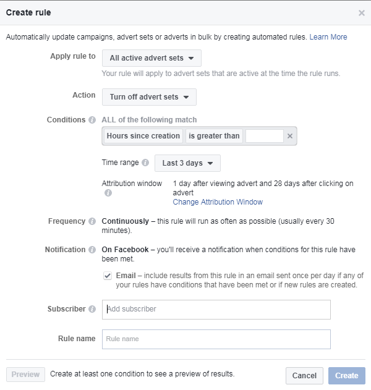
Task: Click the Cancel button
Action: click(304, 376)
